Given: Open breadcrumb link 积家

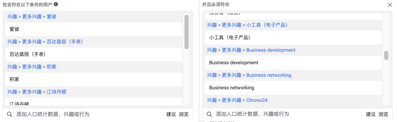Looking at the screenshot, I should point(52,67).
